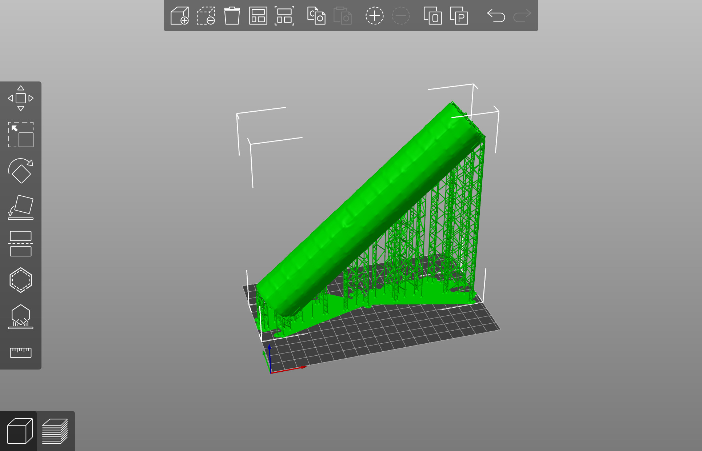702x451 pixels.
Task: Click the Split to parts icon
Action: point(459,16)
